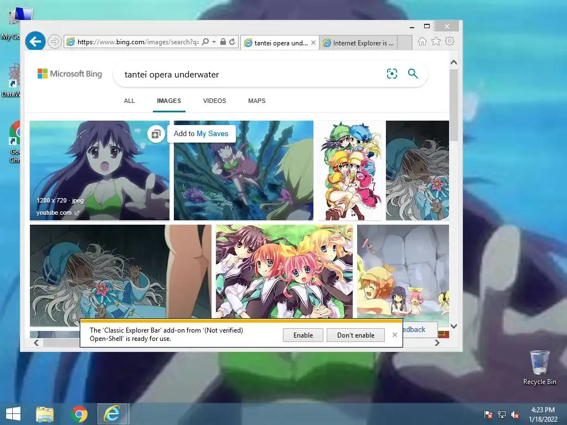Click the horizontal scrollbar right arrow

[x=437, y=343]
